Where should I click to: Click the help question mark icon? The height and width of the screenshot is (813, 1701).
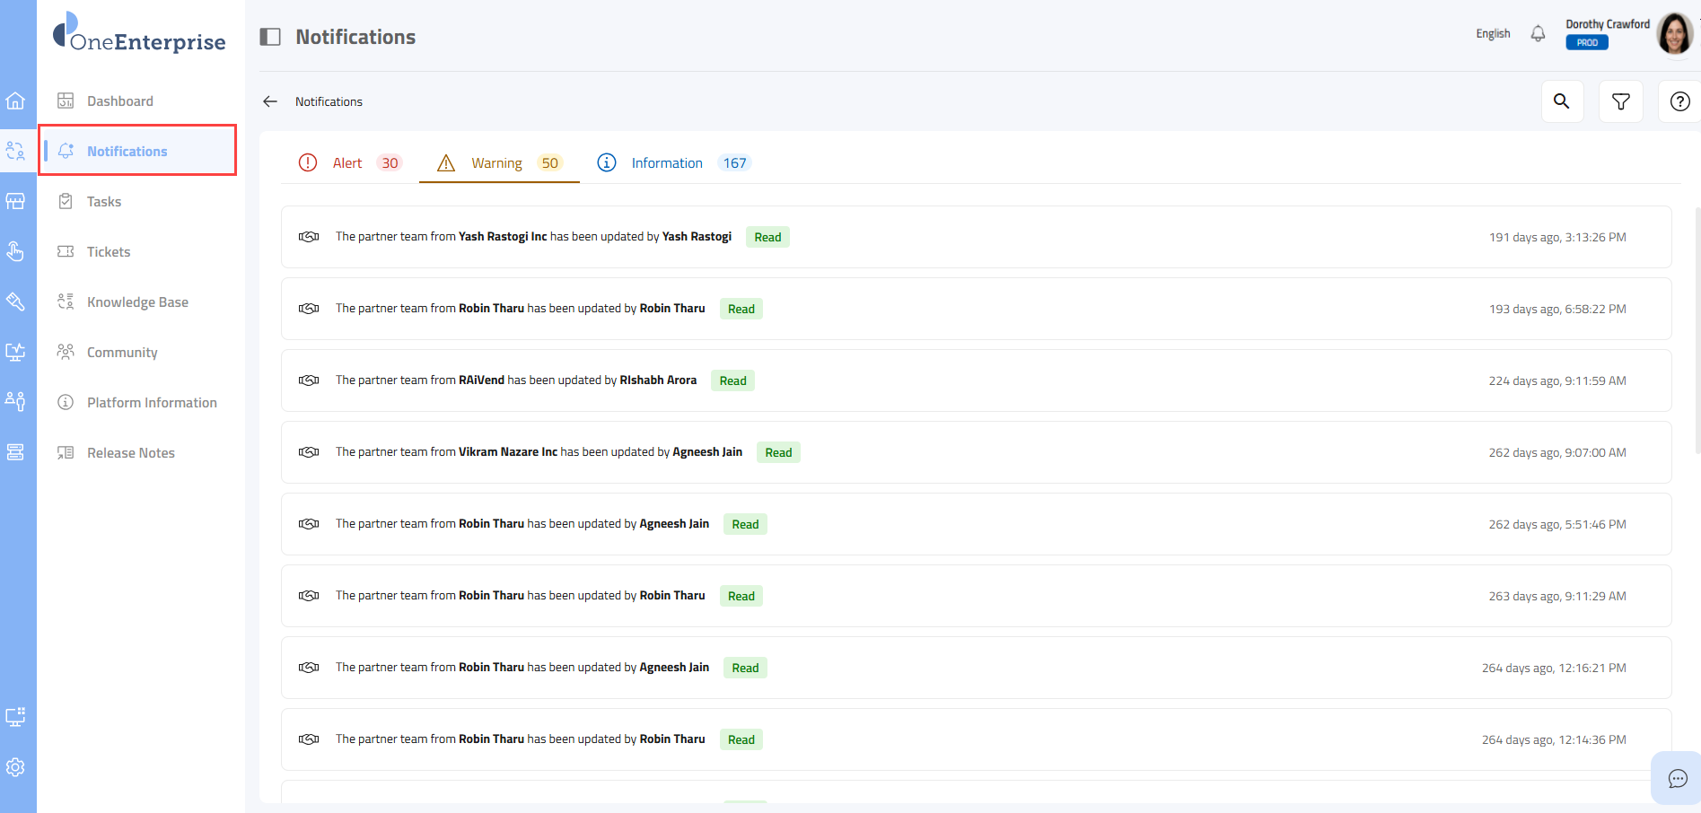pyautogui.click(x=1679, y=101)
